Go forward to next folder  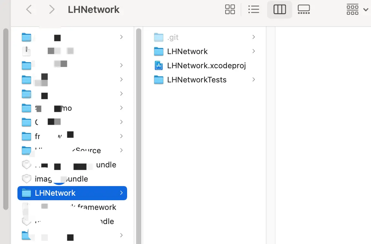(52, 10)
